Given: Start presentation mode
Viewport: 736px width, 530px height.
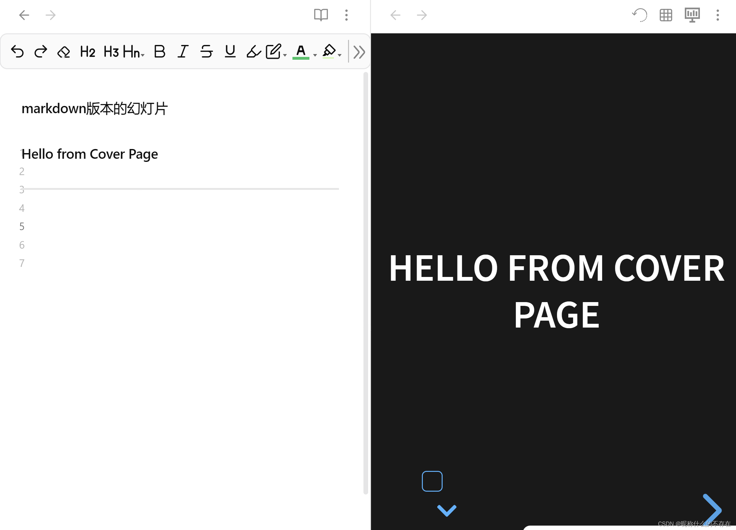Looking at the screenshot, I should (x=692, y=15).
